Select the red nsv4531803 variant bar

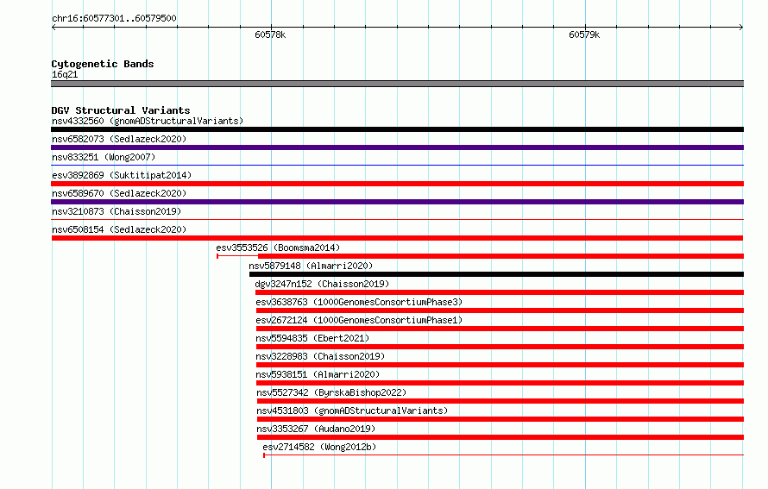[500, 419]
